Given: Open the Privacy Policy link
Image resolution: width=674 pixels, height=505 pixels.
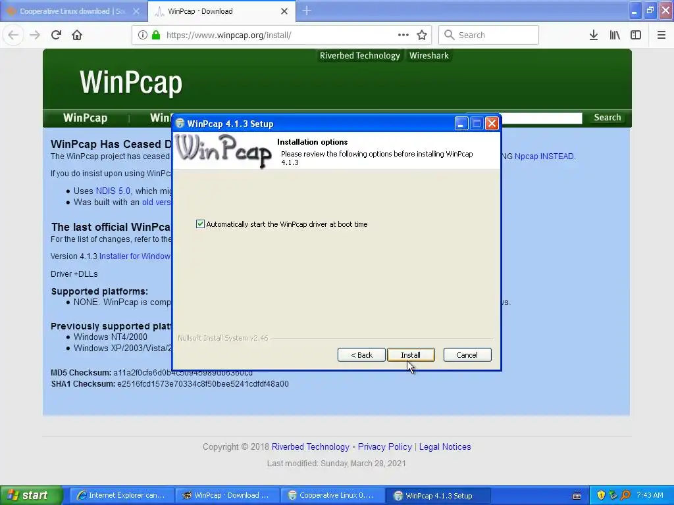Looking at the screenshot, I should point(384,446).
